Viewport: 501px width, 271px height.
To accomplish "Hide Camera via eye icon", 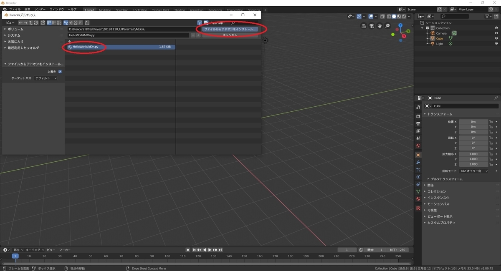I will (496, 33).
